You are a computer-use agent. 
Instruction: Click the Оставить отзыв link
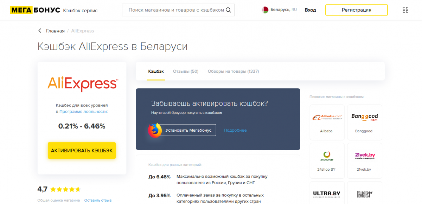[x=98, y=200]
